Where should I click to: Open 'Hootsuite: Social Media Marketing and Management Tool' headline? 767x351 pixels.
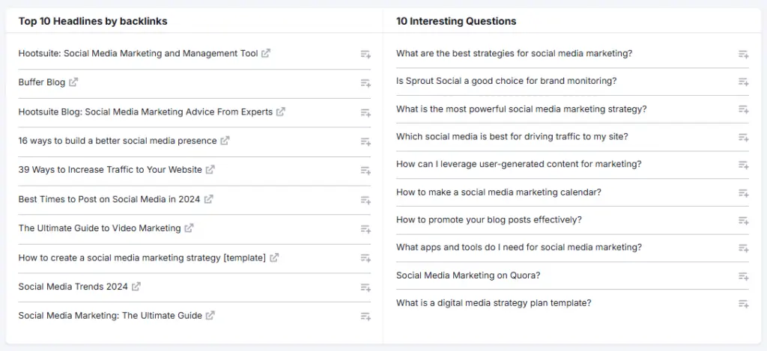(x=138, y=54)
